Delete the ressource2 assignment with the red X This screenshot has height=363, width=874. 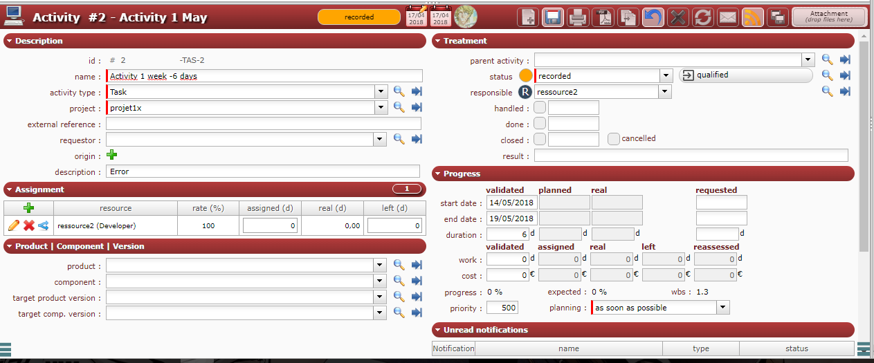coord(29,225)
